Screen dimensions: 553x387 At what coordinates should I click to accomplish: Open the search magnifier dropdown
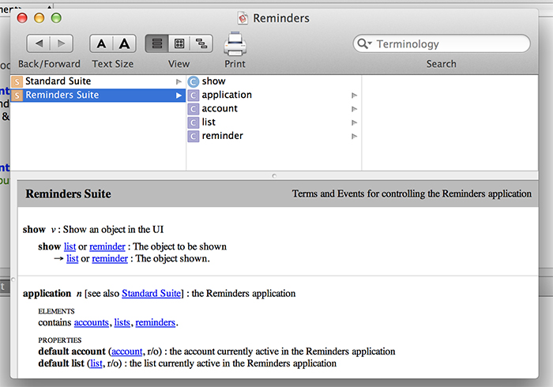(x=365, y=43)
